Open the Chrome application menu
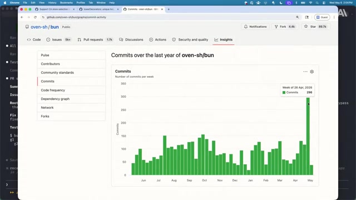 coord(15,3)
